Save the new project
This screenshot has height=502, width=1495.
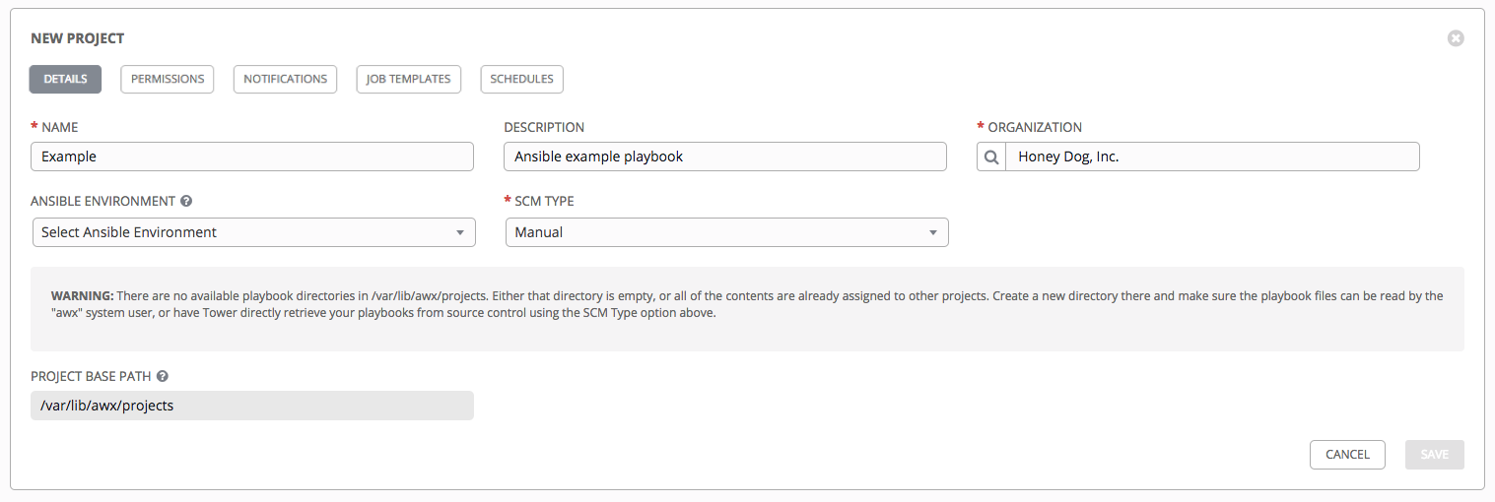pyautogui.click(x=1435, y=455)
